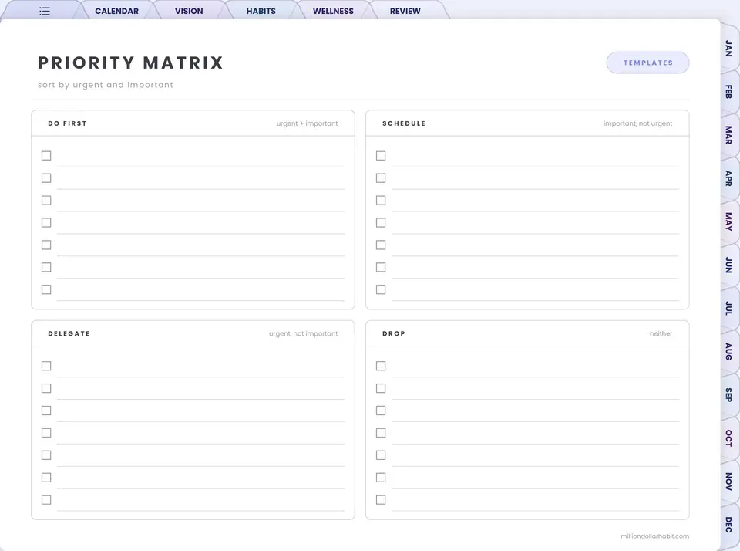Screen dimensions: 740x551
Task: Click the first writing line in DROP
Action: pyautogui.click(x=535, y=367)
